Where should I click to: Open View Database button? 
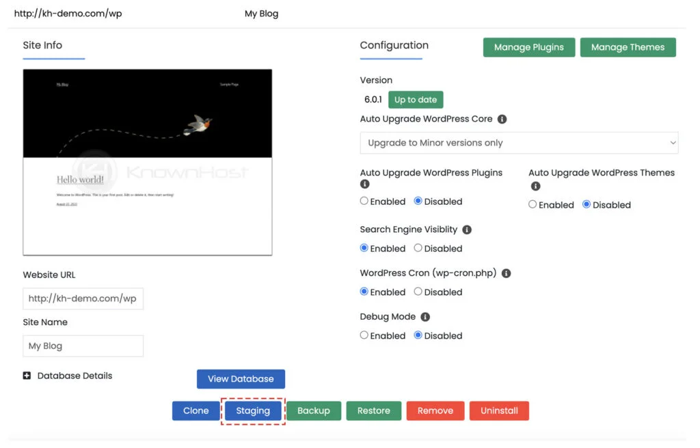point(241,379)
